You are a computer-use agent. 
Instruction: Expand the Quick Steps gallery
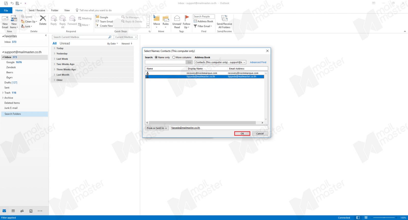[x=148, y=26]
